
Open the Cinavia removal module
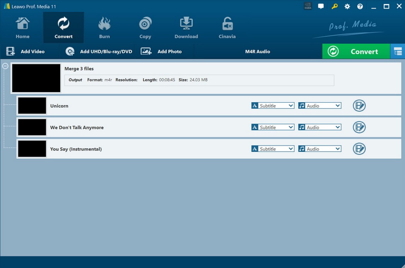pyautogui.click(x=227, y=28)
